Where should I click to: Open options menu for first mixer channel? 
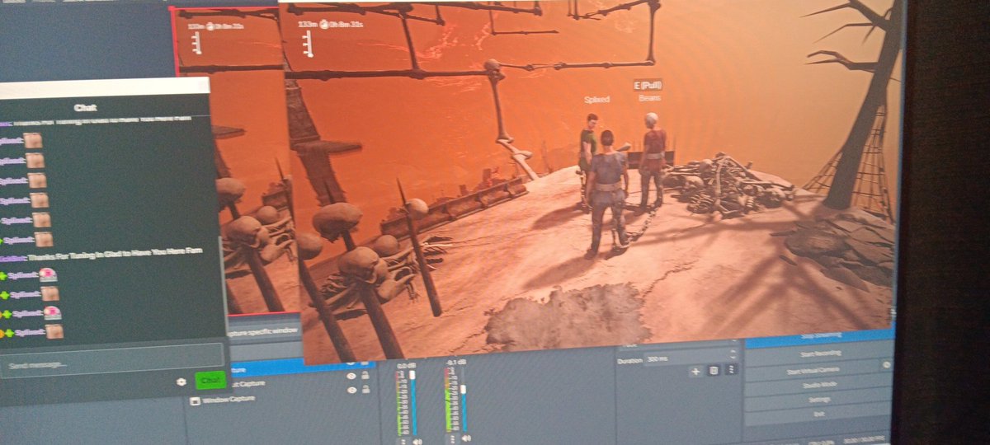coord(403,441)
